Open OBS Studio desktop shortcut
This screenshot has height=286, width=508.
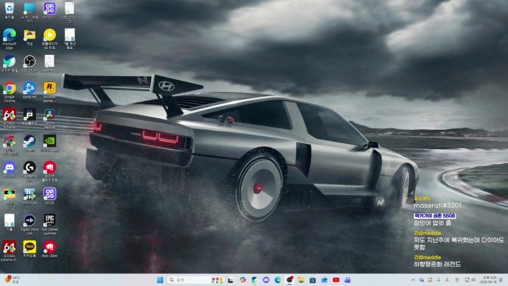(29, 61)
